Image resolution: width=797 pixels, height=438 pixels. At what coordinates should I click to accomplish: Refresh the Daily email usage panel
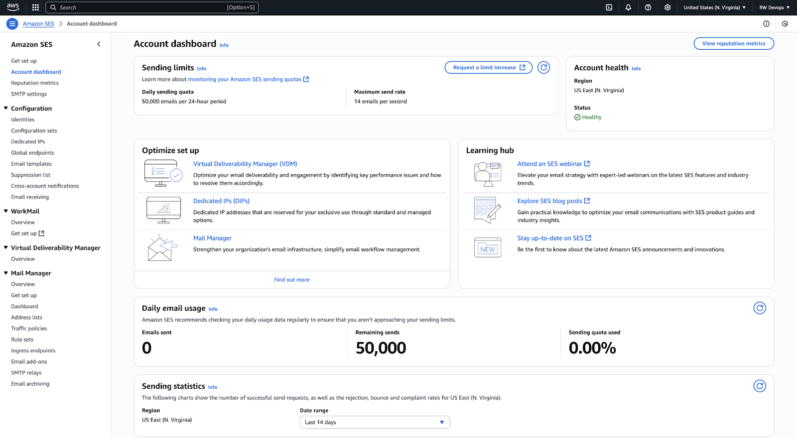(x=759, y=308)
